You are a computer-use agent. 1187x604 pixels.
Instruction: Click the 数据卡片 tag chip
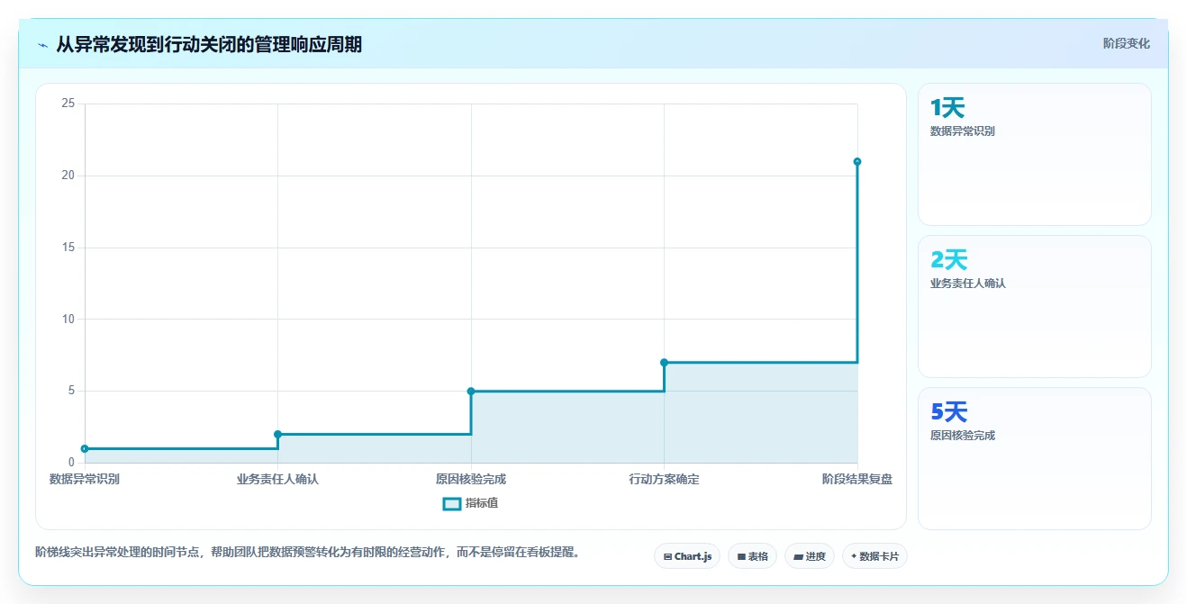coord(874,556)
